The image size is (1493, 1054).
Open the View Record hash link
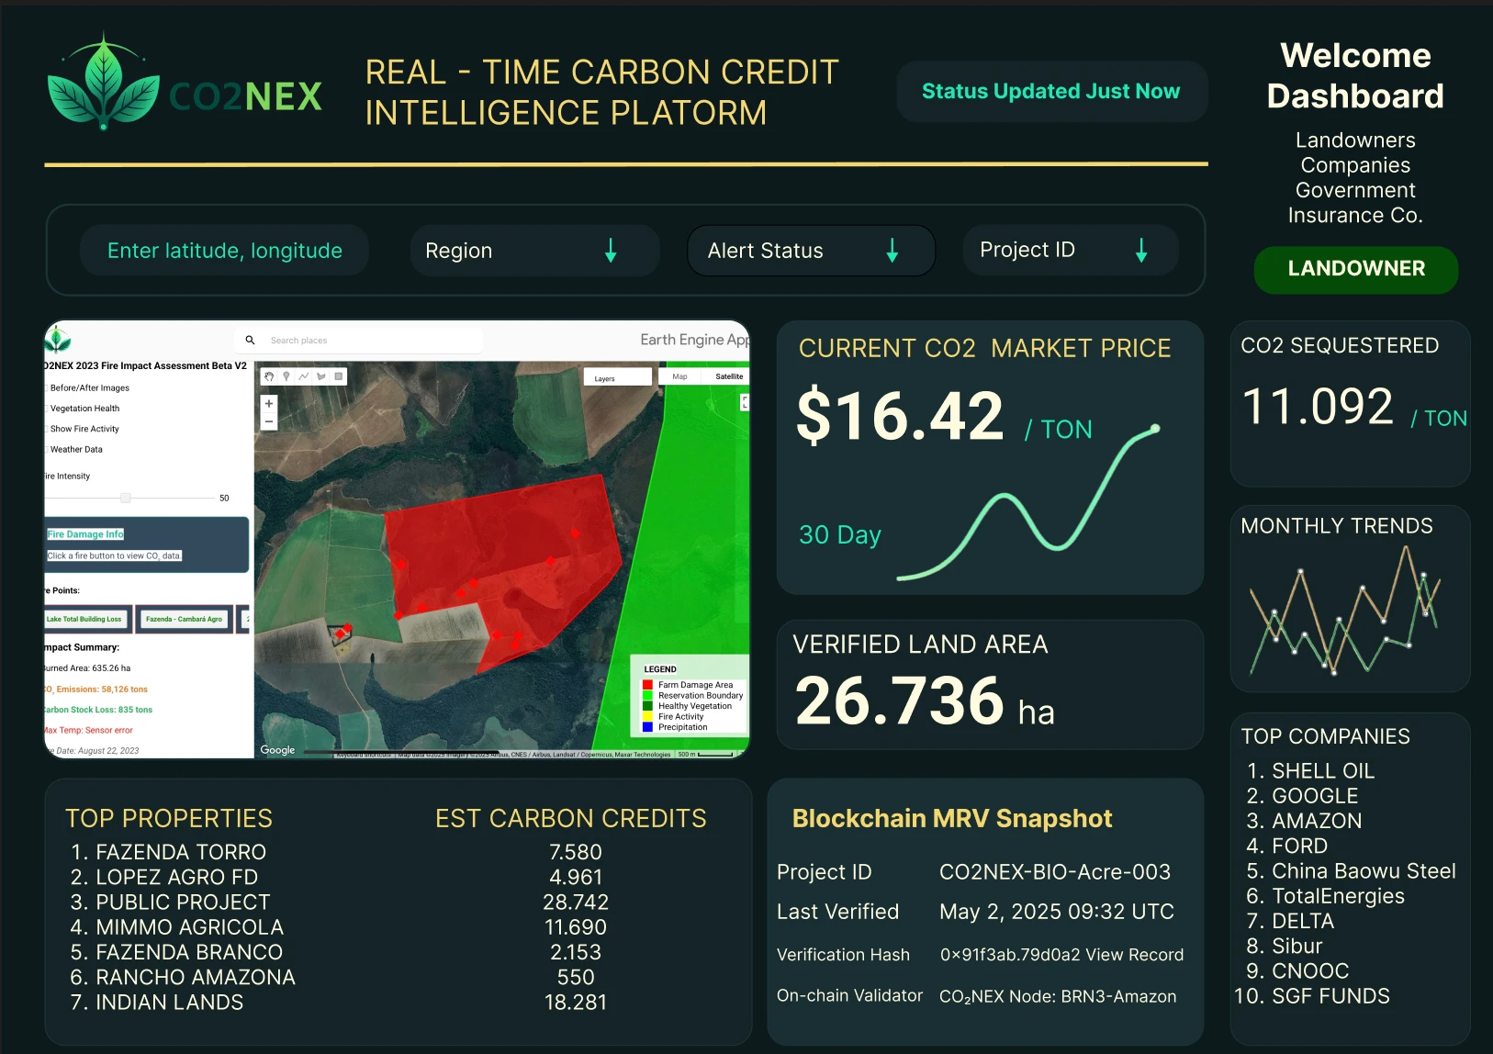[x=1135, y=955]
